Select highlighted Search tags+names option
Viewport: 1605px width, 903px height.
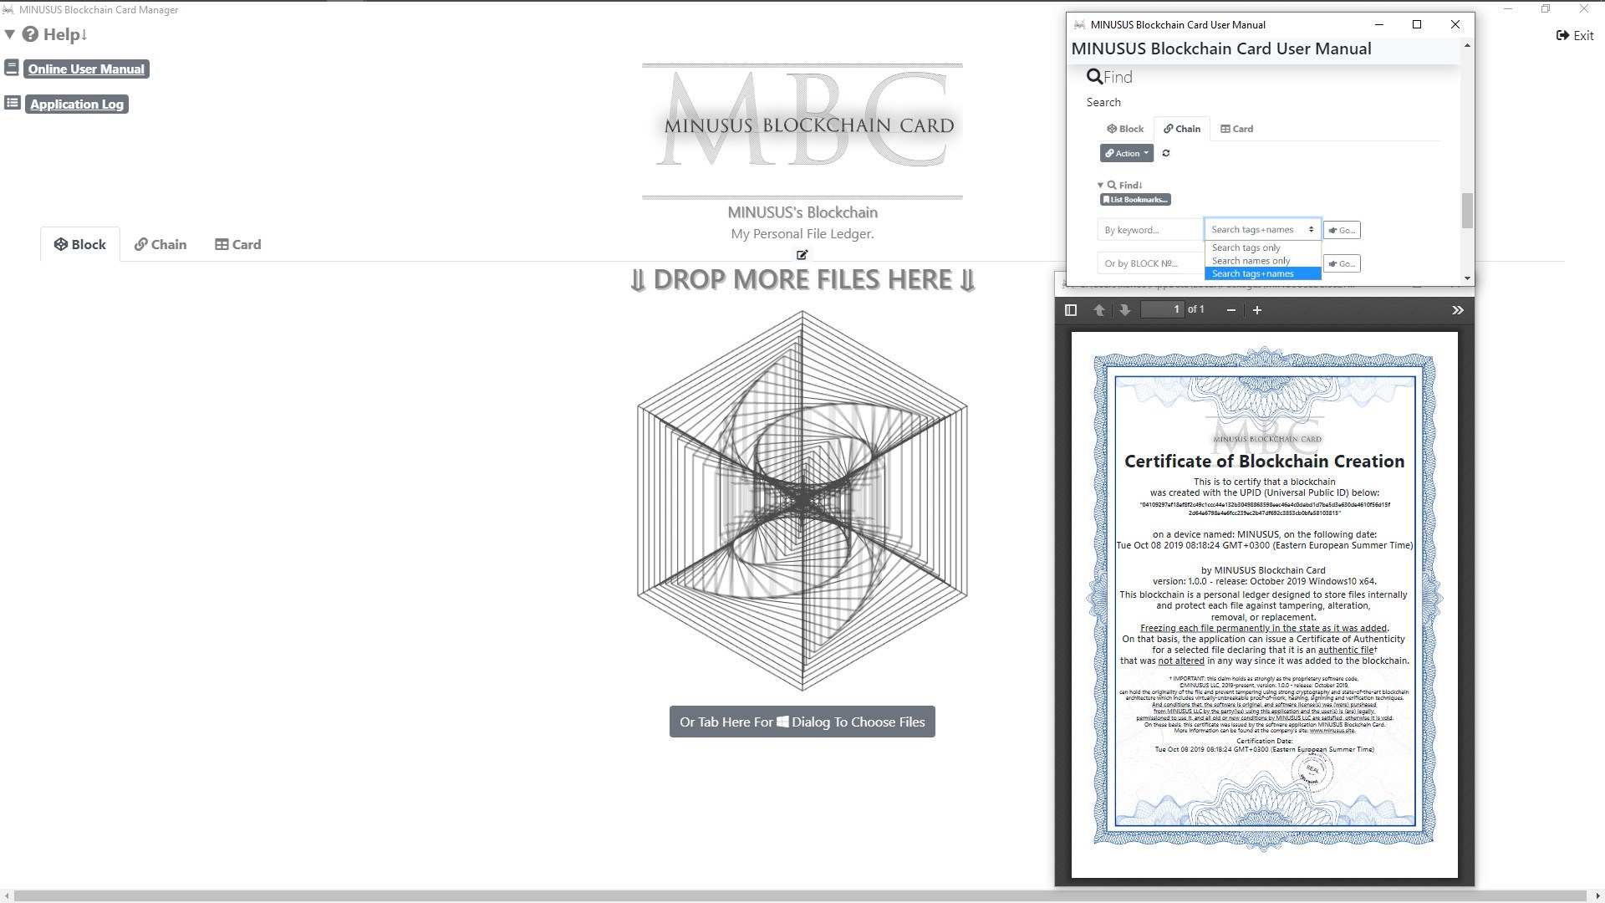tap(1262, 274)
